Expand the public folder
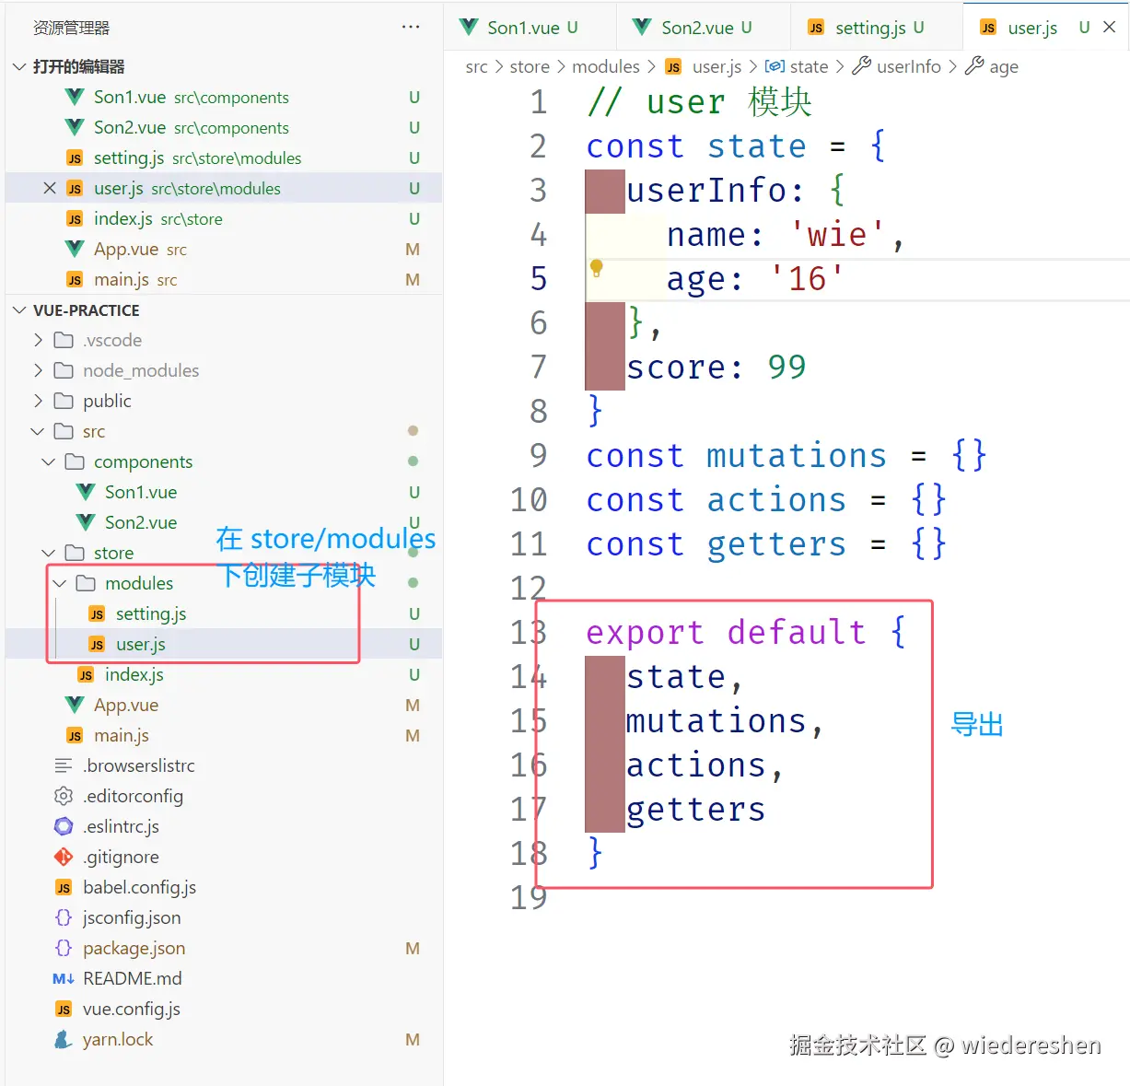 38,401
